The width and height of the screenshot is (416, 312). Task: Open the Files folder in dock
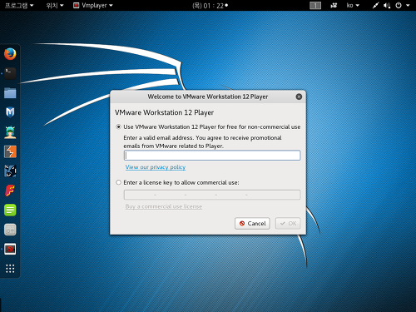10,93
